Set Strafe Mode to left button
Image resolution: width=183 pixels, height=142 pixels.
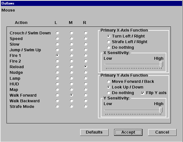point(57,106)
